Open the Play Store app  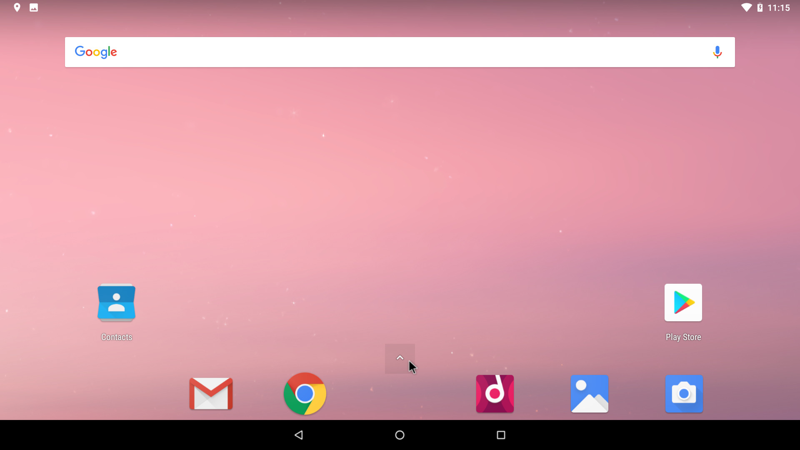pos(683,302)
